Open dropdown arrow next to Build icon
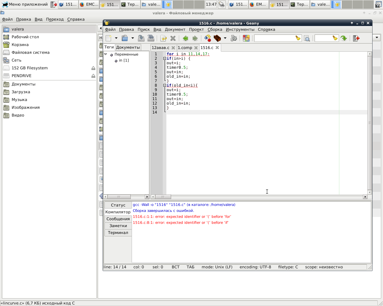This screenshot has height=306, width=383. tap(225, 38)
